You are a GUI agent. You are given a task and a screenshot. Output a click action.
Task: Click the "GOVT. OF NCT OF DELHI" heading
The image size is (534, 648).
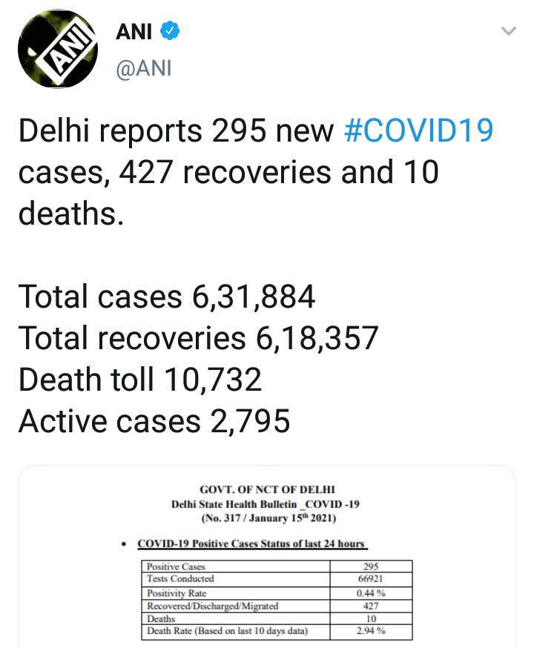pyautogui.click(x=267, y=490)
